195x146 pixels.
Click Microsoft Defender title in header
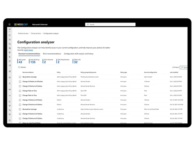point(40,25)
